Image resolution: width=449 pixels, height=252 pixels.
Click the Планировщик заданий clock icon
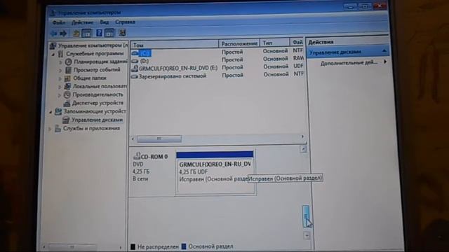pyautogui.click(x=68, y=62)
